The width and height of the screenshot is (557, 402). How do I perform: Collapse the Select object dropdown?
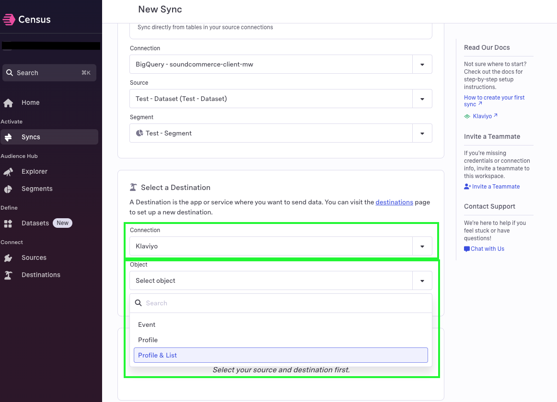[422, 280]
